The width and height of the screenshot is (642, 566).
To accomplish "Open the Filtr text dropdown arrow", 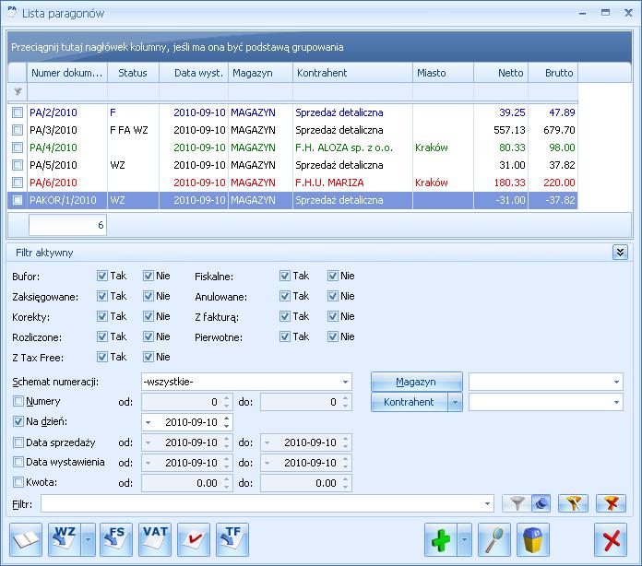I will [x=487, y=504].
